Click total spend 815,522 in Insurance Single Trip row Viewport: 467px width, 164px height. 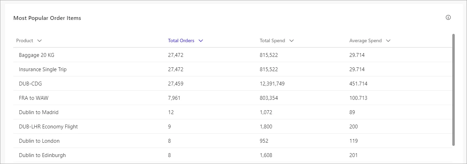point(269,69)
